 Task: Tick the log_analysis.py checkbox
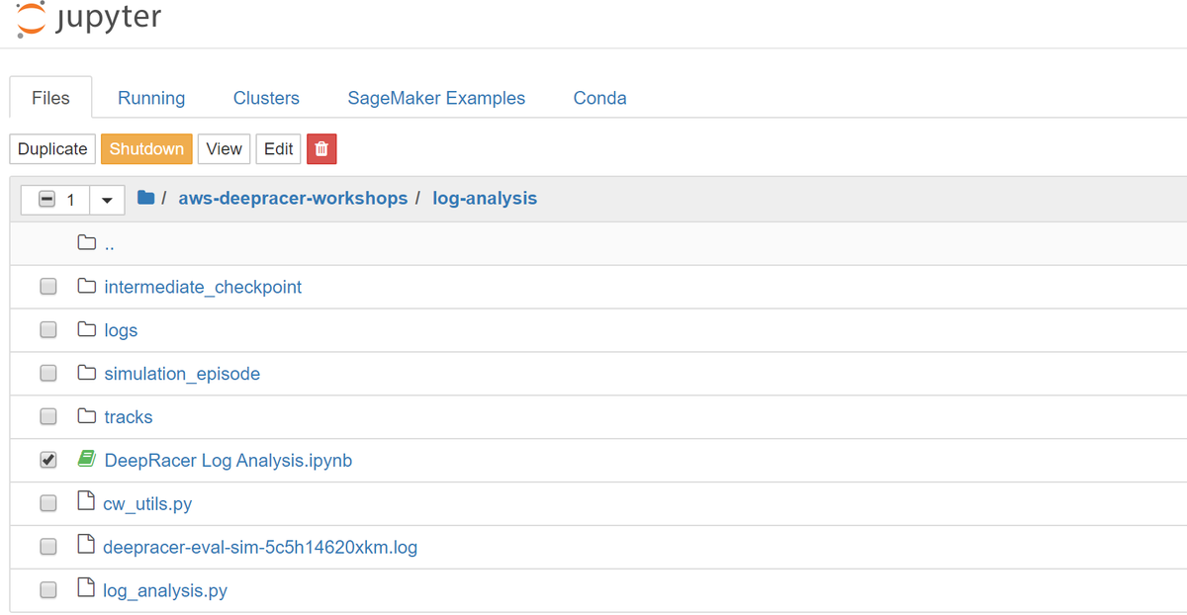[x=47, y=590]
